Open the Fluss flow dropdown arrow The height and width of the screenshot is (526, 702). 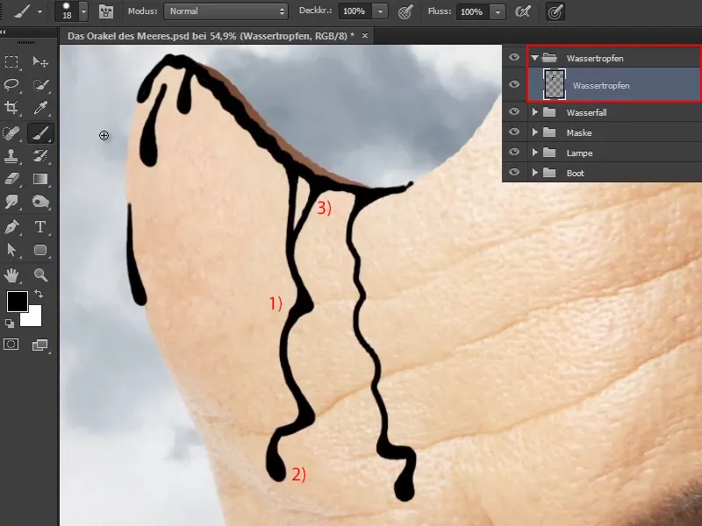498,11
